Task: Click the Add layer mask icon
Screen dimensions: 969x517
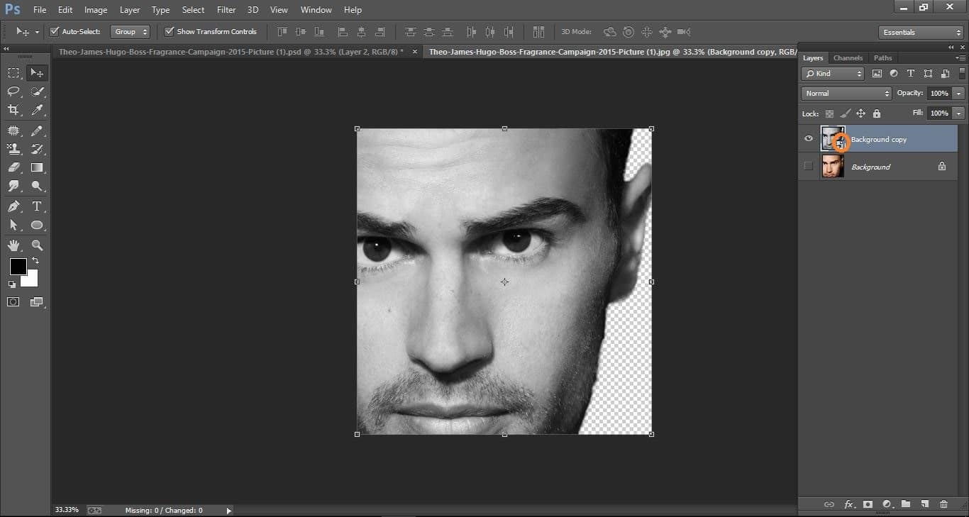Action: (868, 504)
